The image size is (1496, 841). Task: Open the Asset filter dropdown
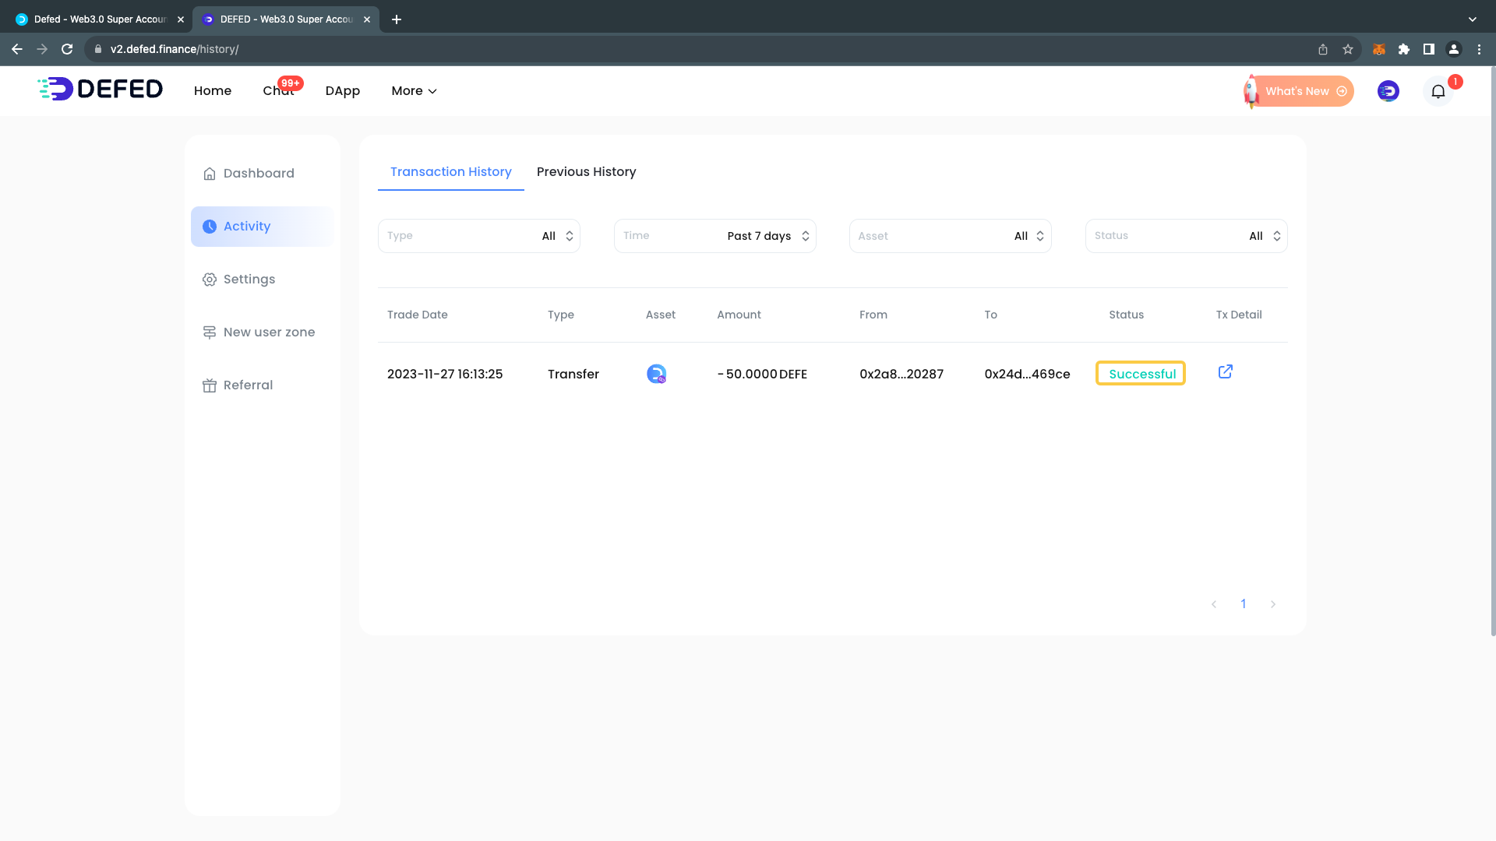[950, 236]
